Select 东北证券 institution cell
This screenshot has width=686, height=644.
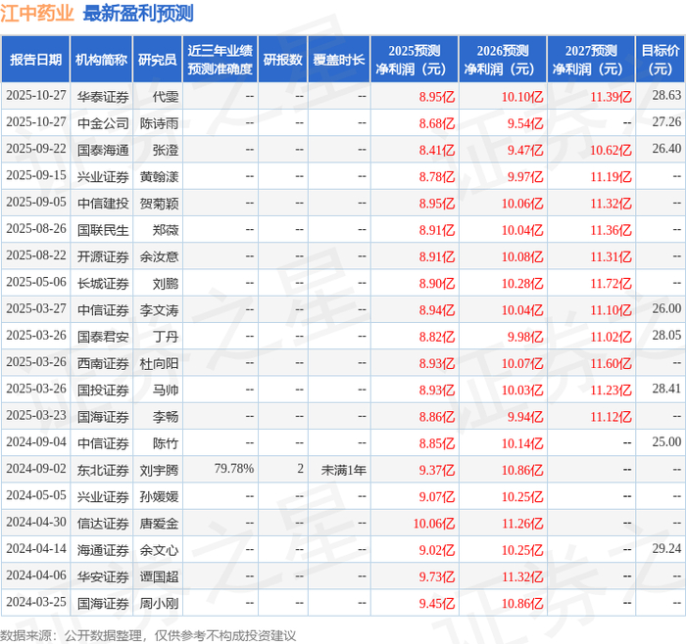pos(103,470)
